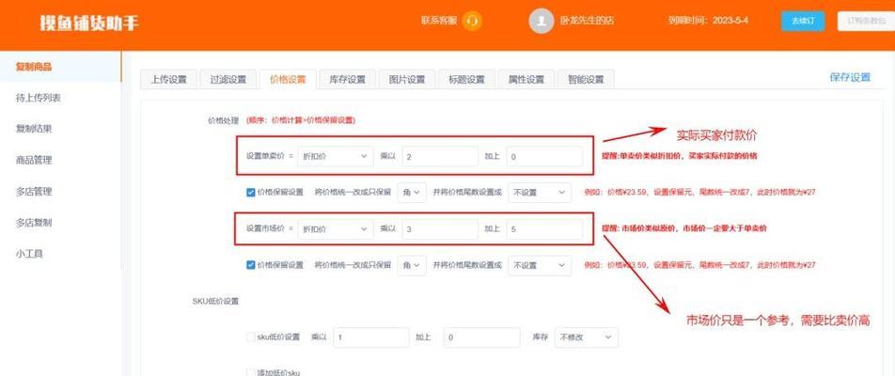895x376 pixels.
Task: Click the blue 去续订 button
Action: (x=803, y=21)
